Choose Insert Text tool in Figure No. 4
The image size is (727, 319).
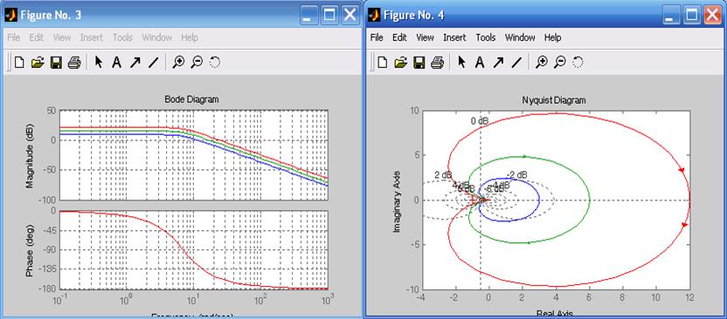point(480,62)
